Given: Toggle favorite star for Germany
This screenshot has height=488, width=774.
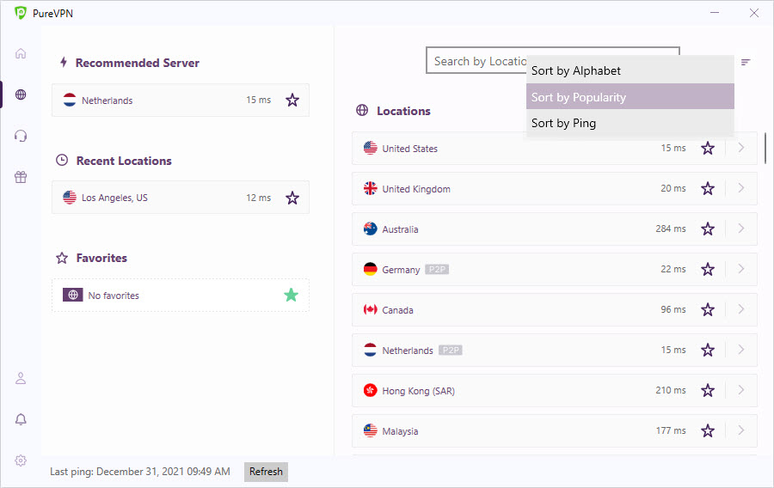Looking at the screenshot, I should 708,269.
